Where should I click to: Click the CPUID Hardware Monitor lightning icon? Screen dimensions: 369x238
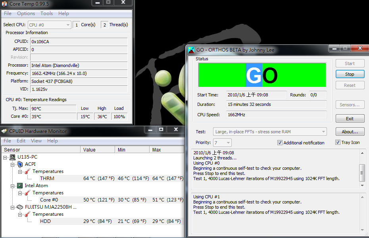(x=4, y=131)
